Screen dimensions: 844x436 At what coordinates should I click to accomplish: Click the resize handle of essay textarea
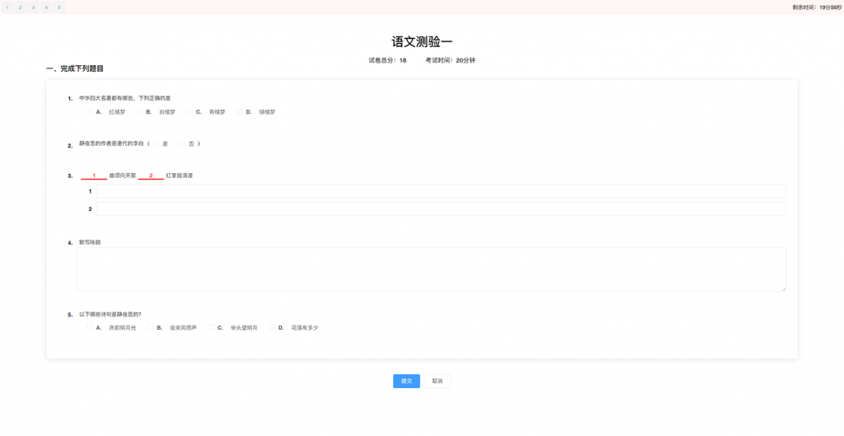click(x=783, y=289)
